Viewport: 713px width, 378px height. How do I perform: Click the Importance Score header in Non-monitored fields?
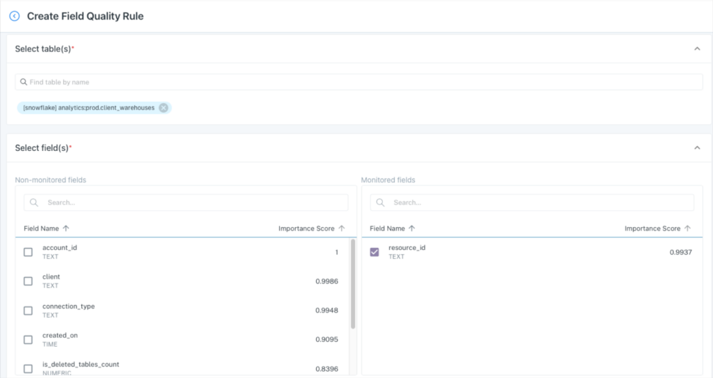coord(306,228)
